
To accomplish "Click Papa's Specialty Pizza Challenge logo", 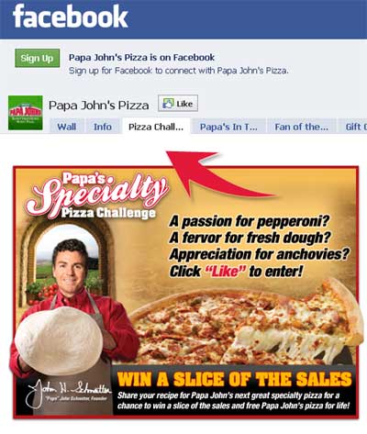I will point(97,195).
